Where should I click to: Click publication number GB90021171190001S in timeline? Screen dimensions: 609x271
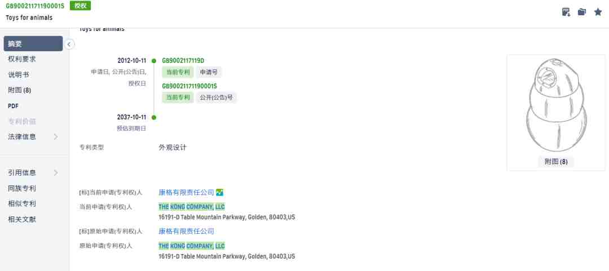[189, 86]
